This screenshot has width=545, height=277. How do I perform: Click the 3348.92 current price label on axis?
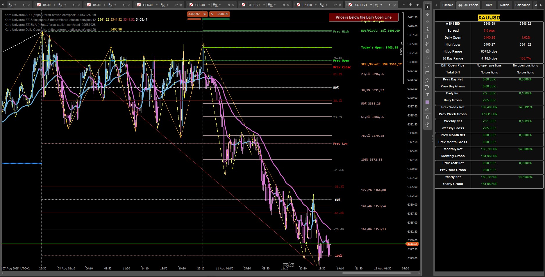(x=412, y=244)
